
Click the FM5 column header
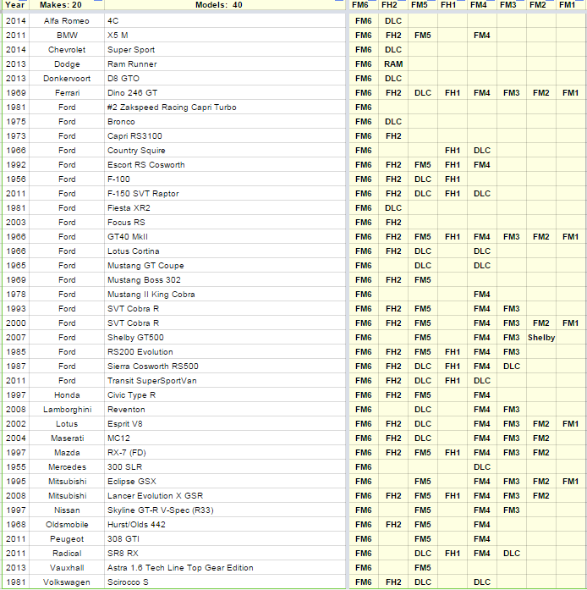[x=423, y=5]
